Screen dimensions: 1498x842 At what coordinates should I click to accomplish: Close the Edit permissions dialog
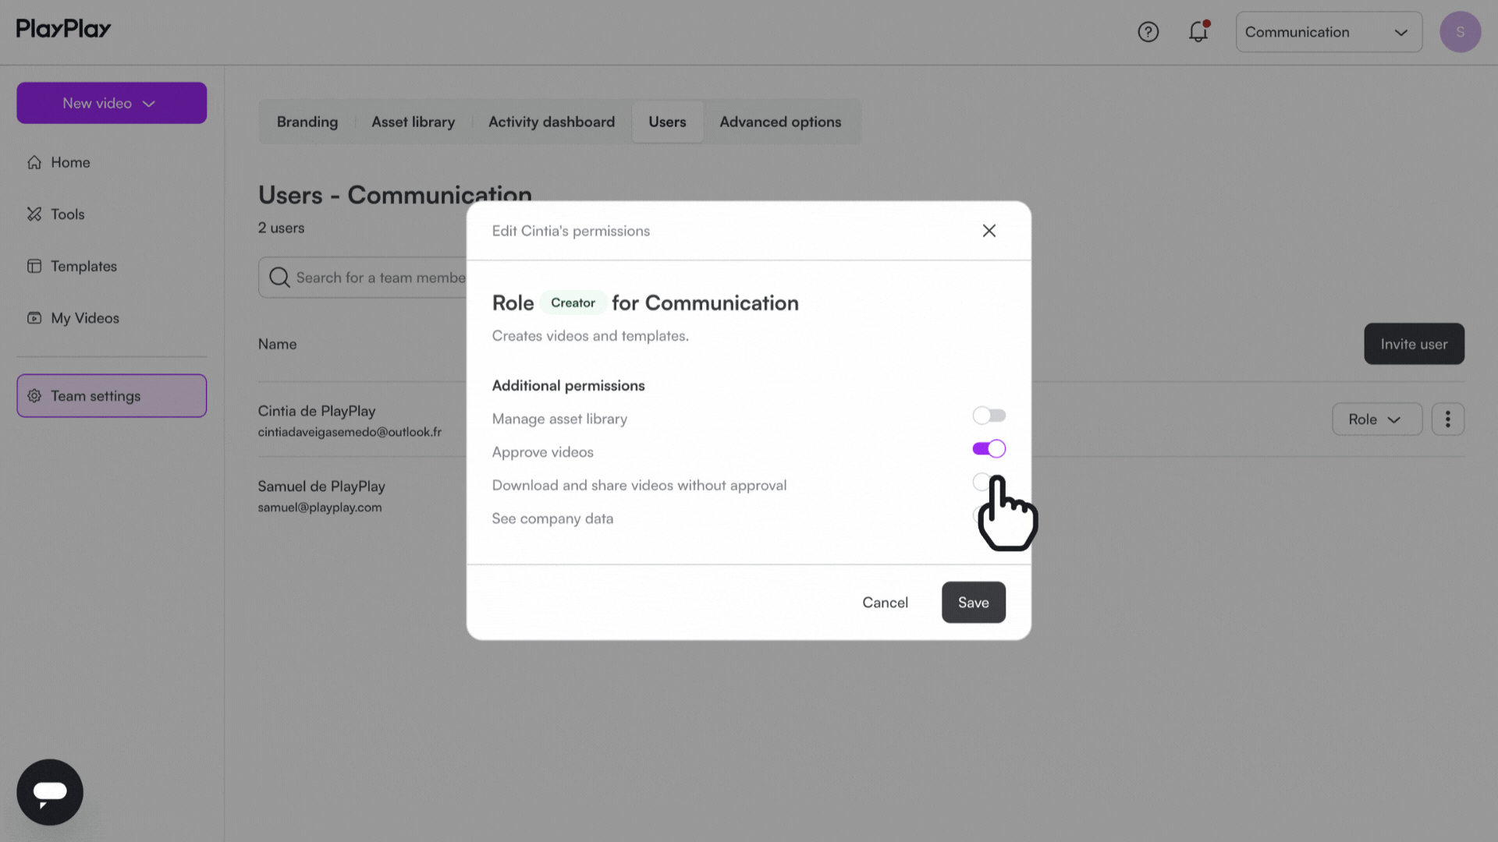pos(989,231)
